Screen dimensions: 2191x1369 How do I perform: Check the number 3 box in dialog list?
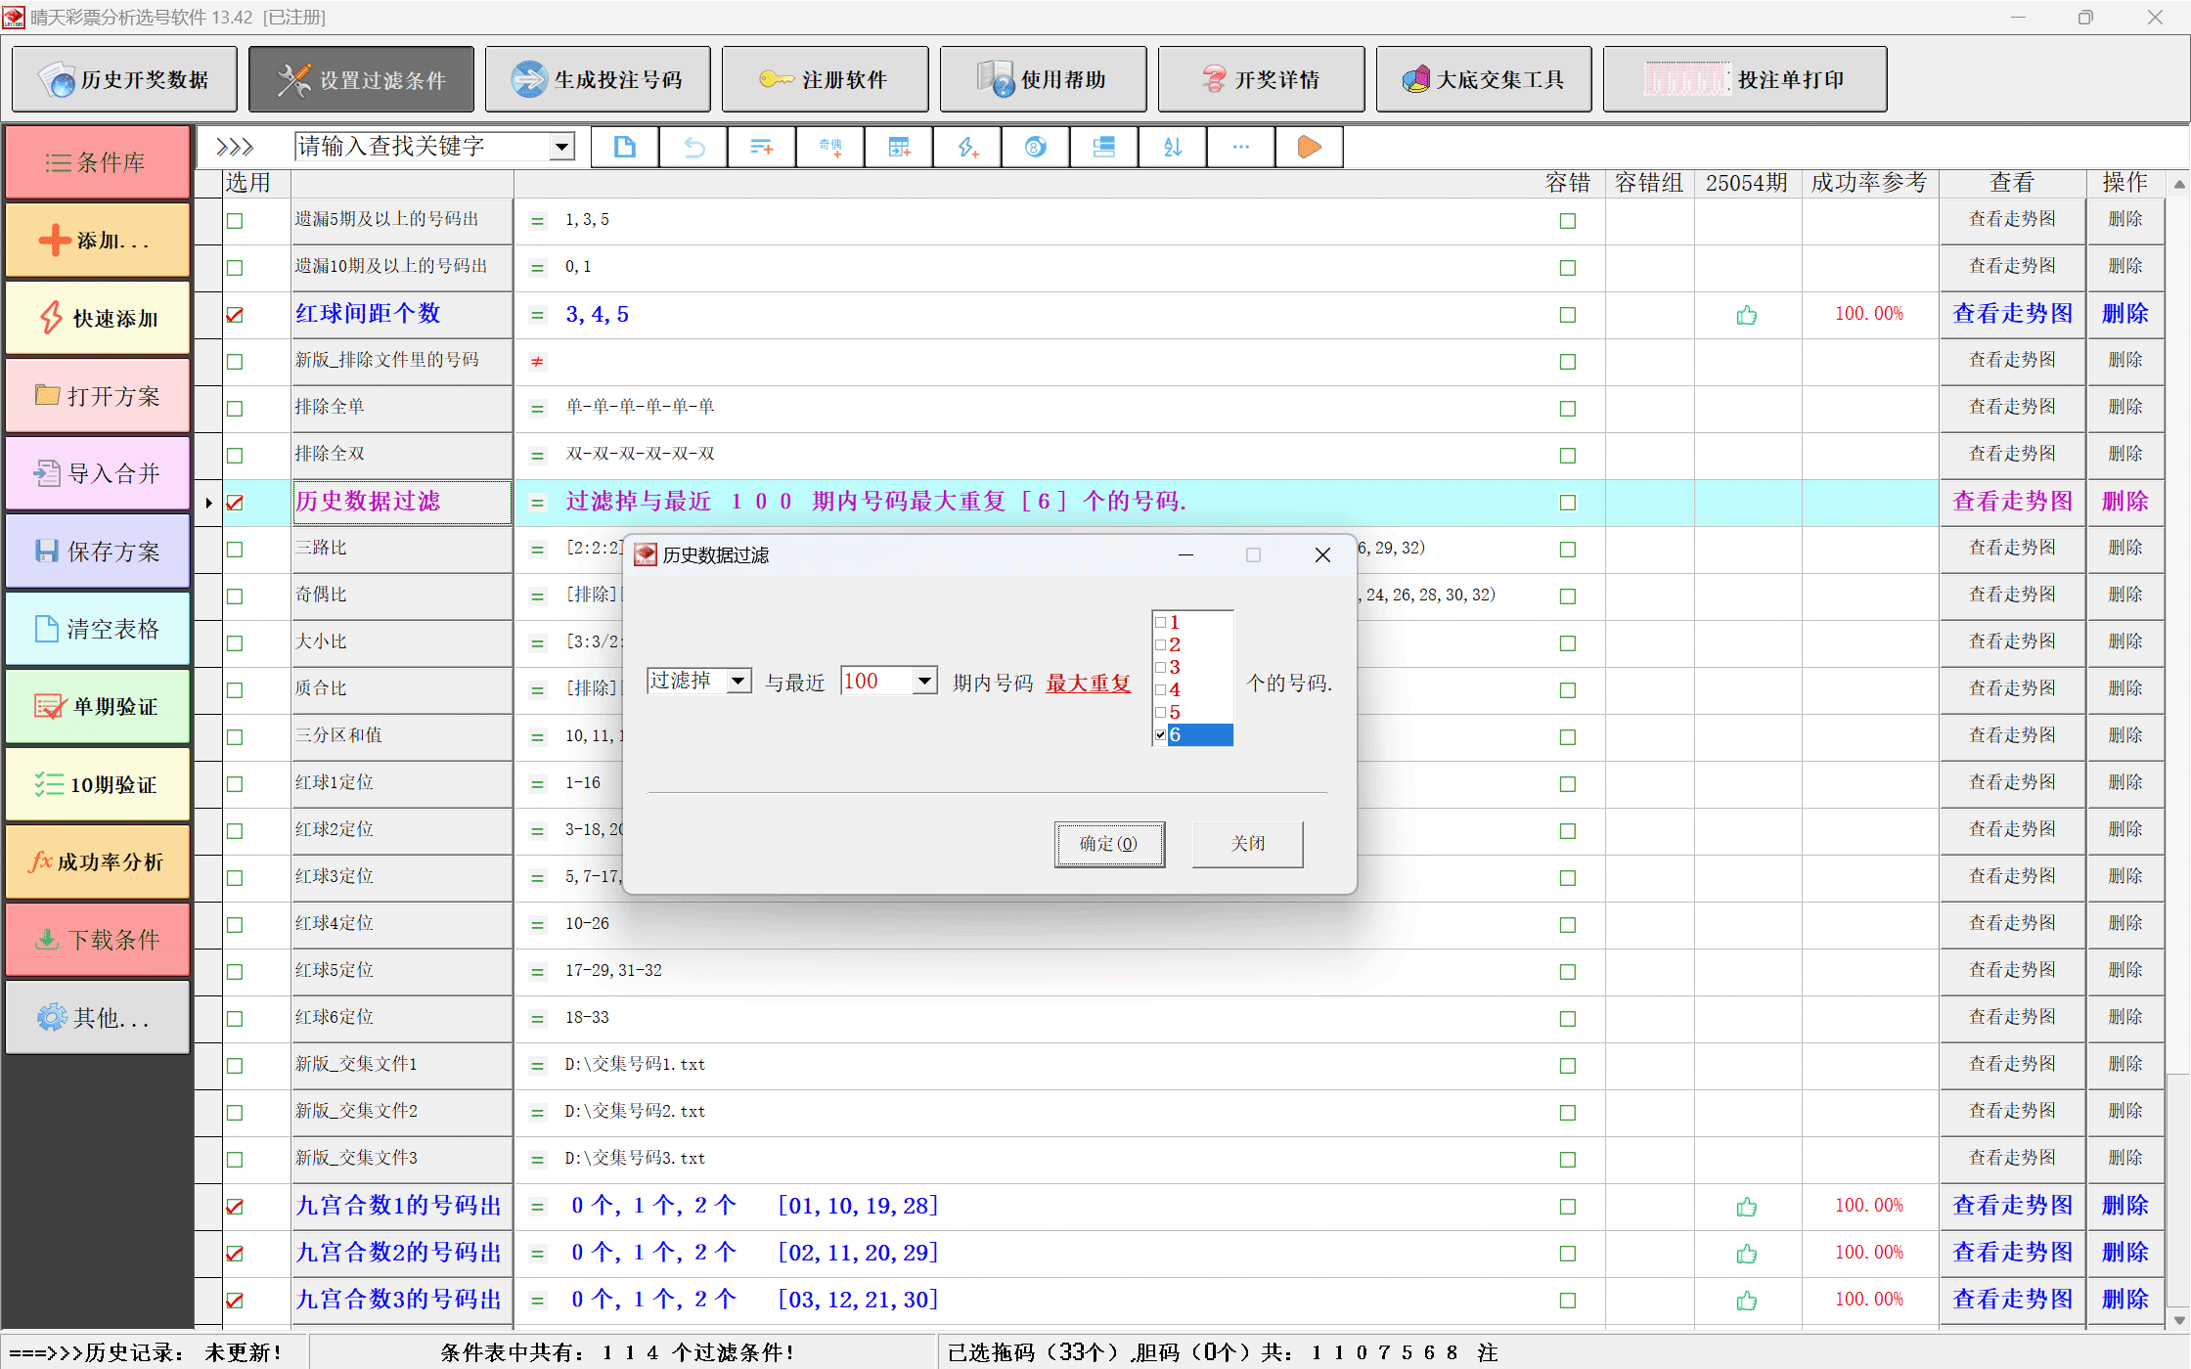(x=1161, y=668)
